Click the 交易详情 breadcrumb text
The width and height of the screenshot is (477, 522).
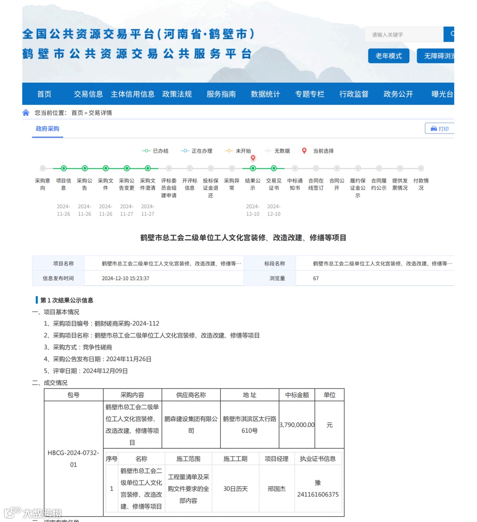[100, 113]
